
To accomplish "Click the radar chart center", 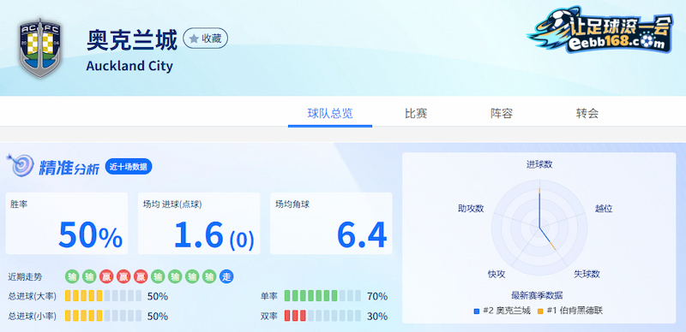I will pyautogui.click(x=539, y=227).
